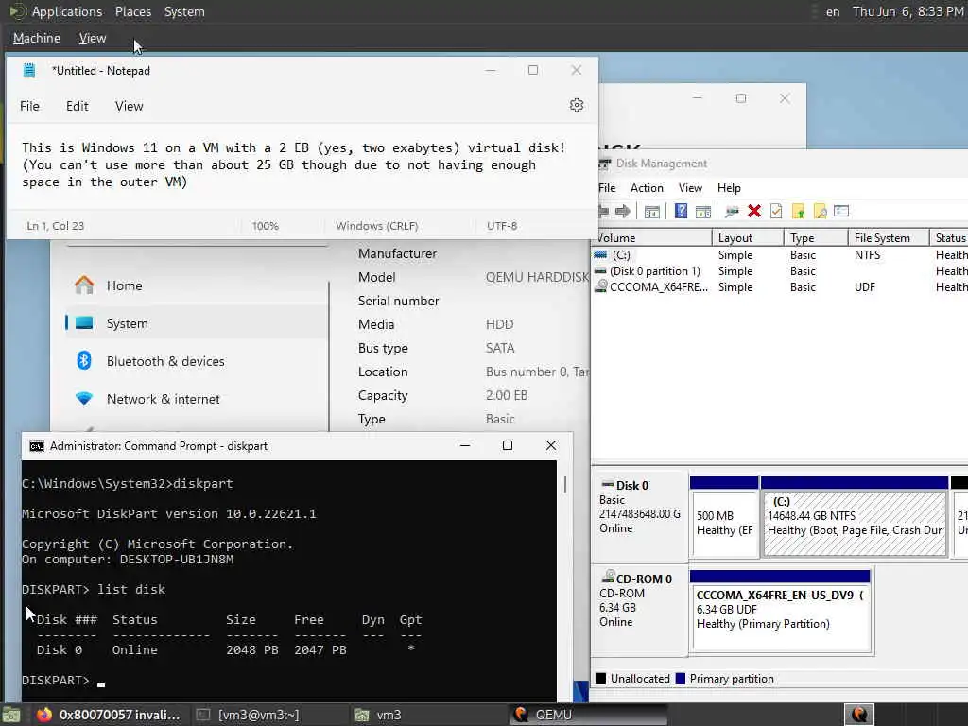Click the folder with magnifier toolbar icon
Screen dimensions: 968x726
click(x=820, y=211)
